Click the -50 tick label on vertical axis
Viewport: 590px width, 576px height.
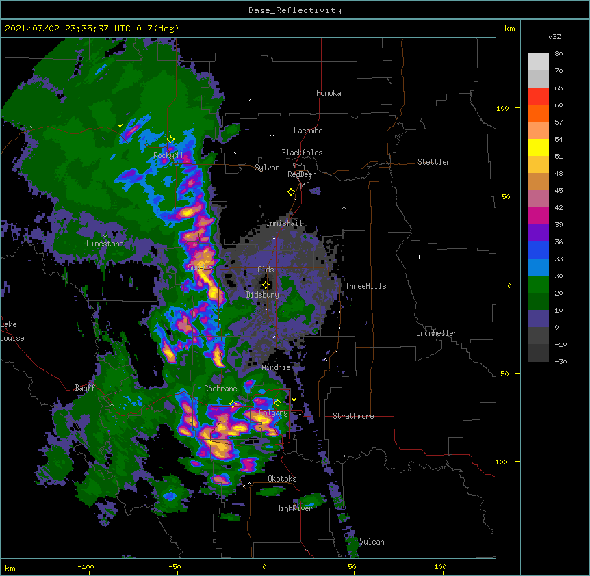pos(502,374)
